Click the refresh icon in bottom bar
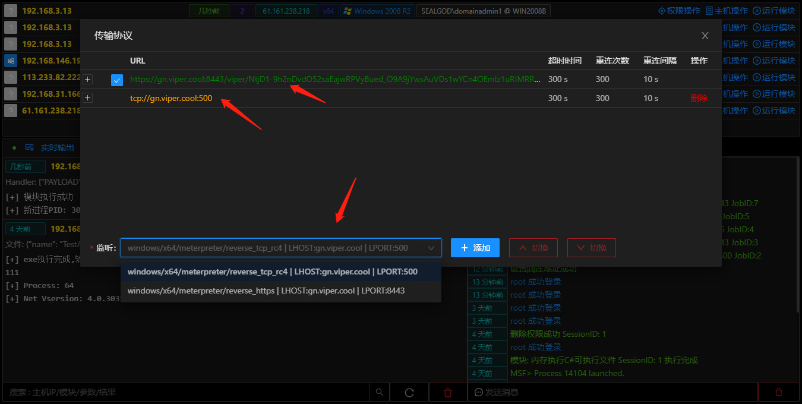The height and width of the screenshot is (404, 802). 409,392
